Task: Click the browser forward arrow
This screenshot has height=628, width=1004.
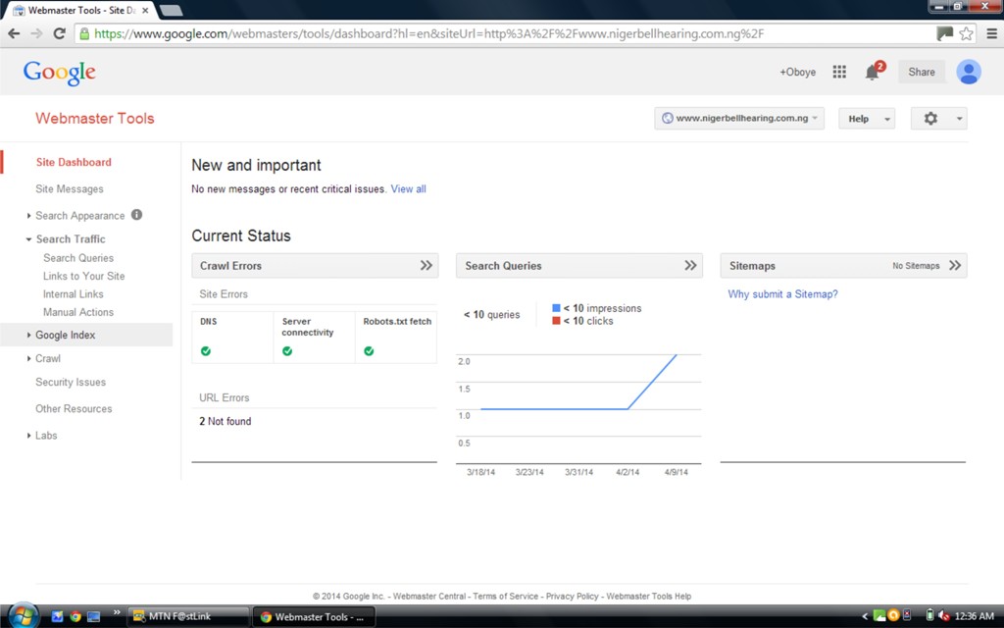Action: click(36, 34)
